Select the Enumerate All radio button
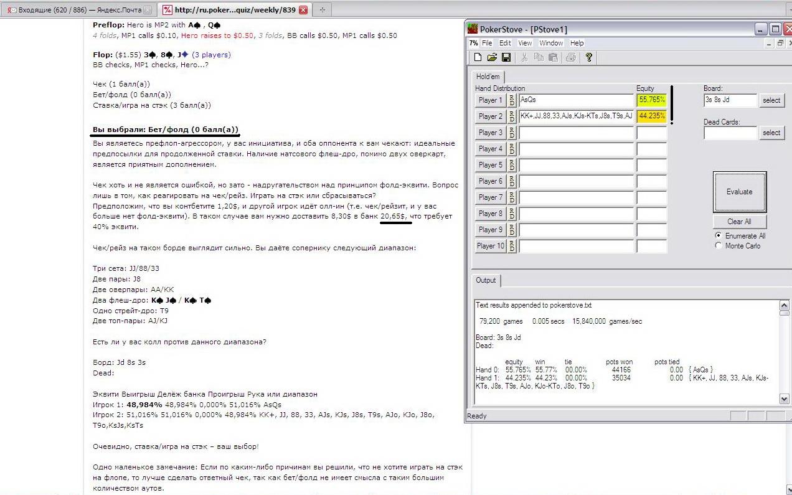This screenshot has width=792, height=495. point(719,236)
